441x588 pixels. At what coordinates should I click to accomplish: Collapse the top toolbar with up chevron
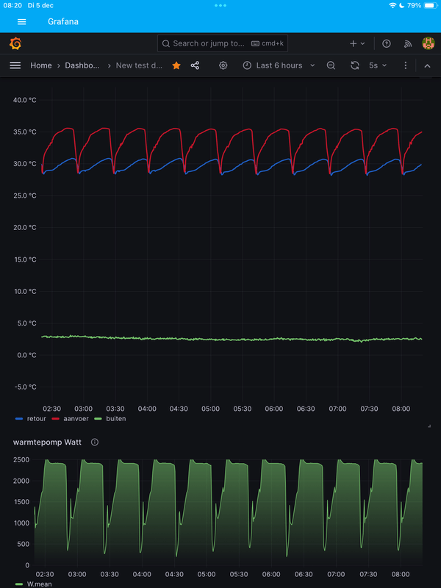coord(427,65)
